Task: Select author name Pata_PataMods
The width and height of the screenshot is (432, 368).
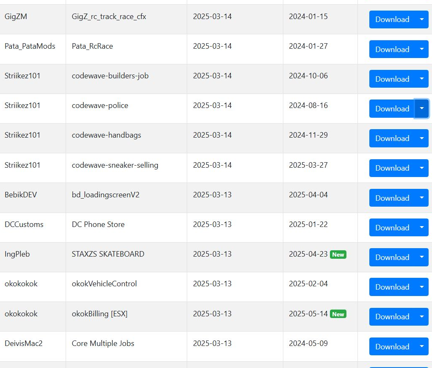Action: pos(30,46)
